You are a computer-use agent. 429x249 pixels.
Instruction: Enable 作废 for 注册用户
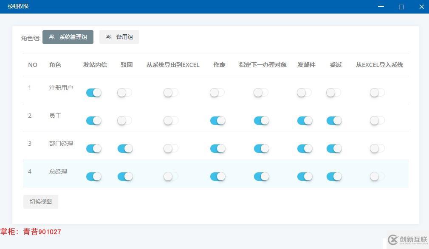pyautogui.click(x=217, y=92)
